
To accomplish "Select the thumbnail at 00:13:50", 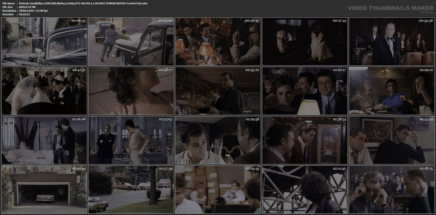I will [x=131, y=42].
